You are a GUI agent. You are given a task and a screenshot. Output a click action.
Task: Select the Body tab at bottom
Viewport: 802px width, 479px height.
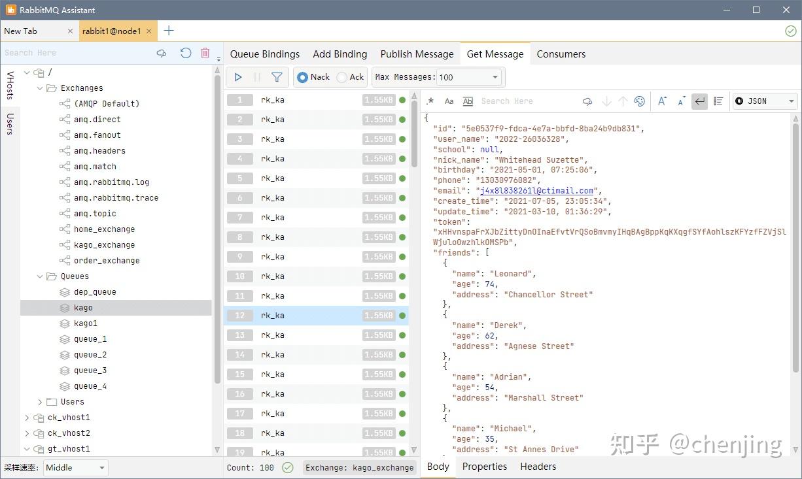click(x=438, y=467)
